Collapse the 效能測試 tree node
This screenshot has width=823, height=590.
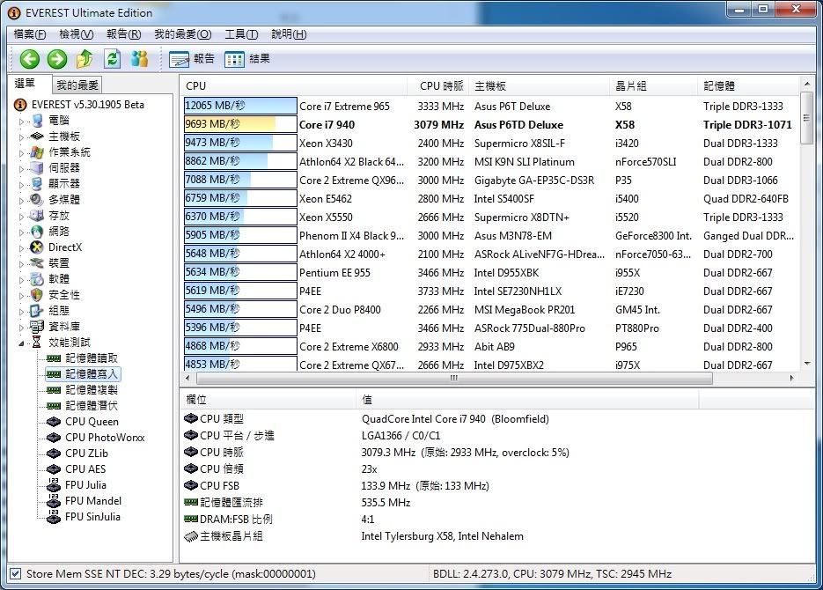21,343
